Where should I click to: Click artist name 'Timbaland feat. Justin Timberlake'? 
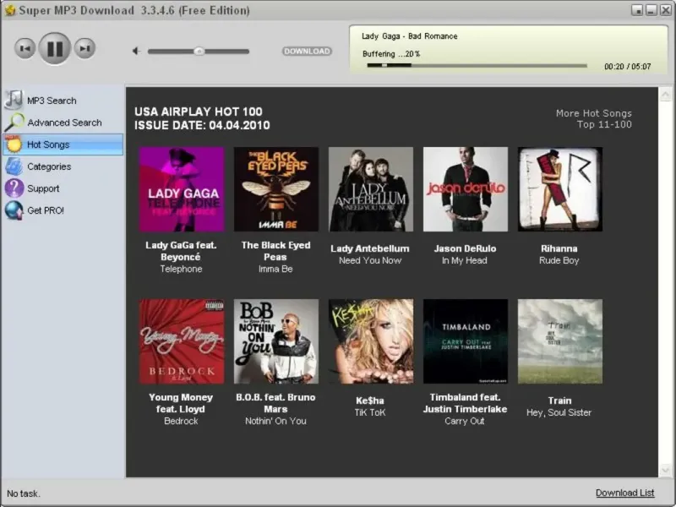[465, 403]
